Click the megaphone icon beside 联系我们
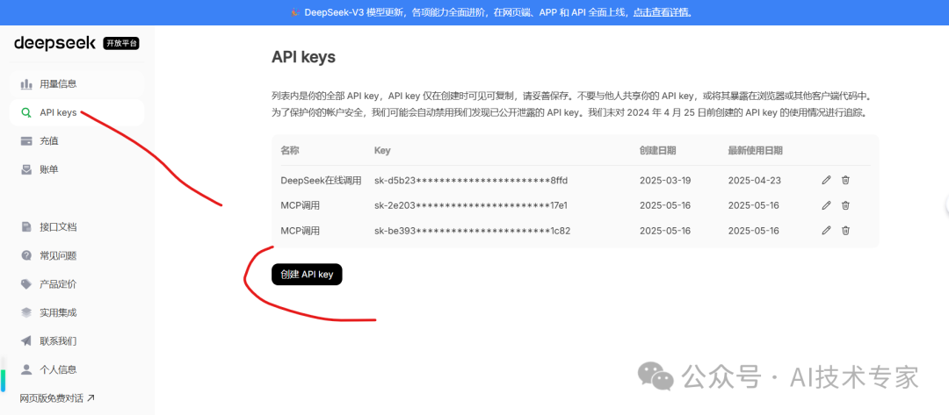Screen dimensions: 949x415 (x=26, y=340)
